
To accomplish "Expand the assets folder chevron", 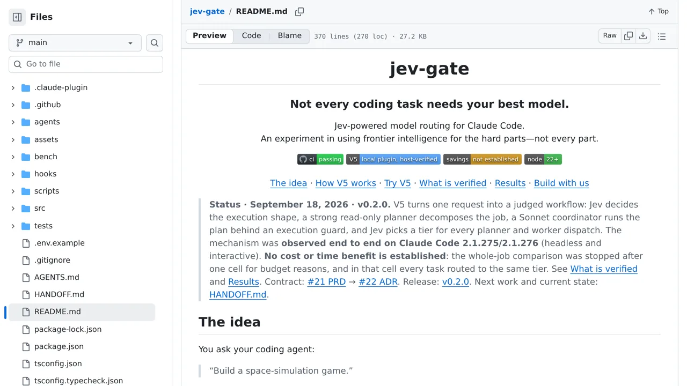I will (x=13, y=140).
